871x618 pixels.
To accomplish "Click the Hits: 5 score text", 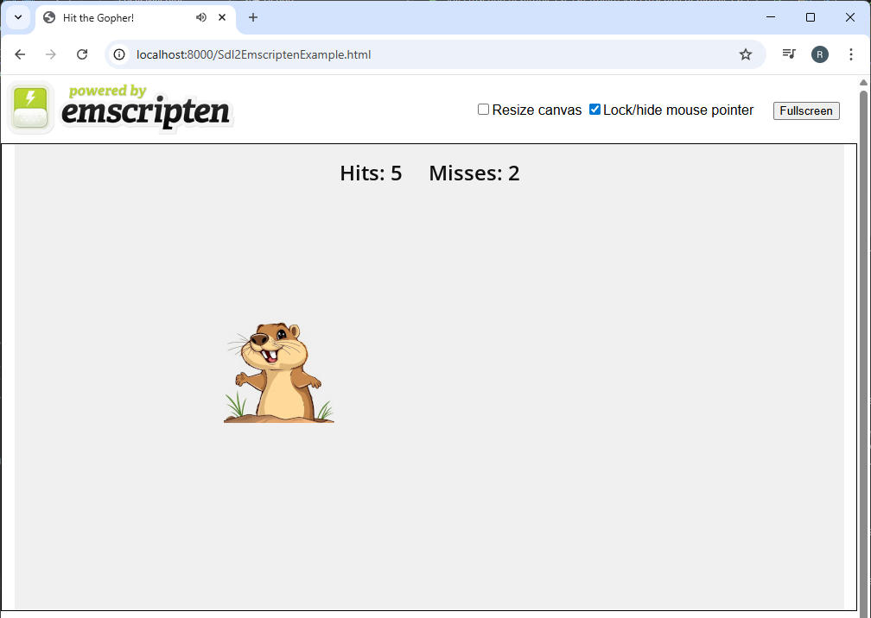I will point(371,173).
